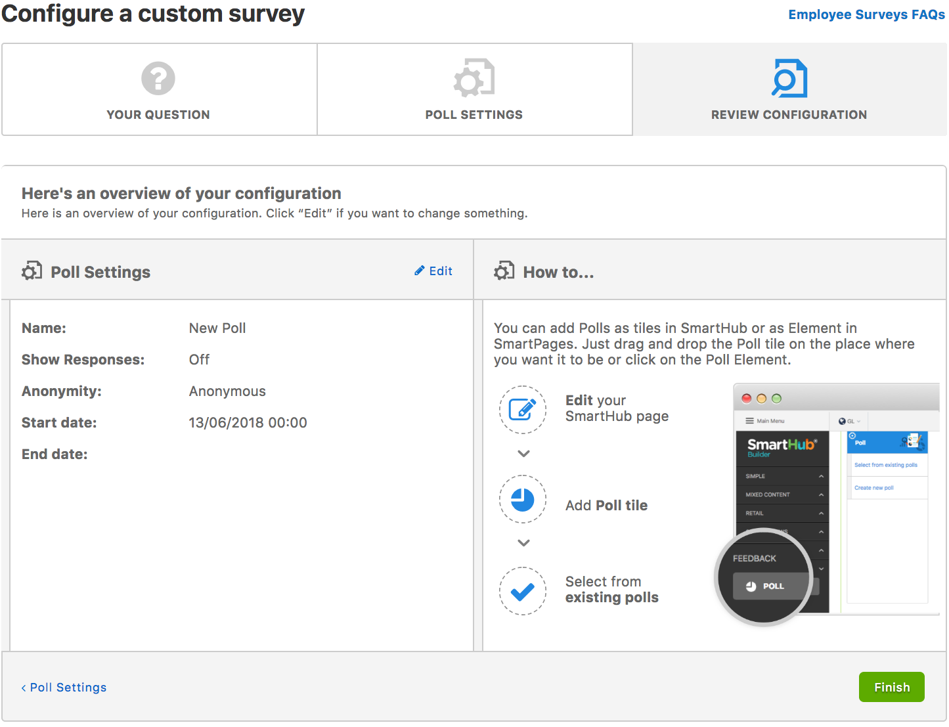The height and width of the screenshot is (727, 949).
Task: Go back via the Poll Settings link
Action: pos(64,687)
